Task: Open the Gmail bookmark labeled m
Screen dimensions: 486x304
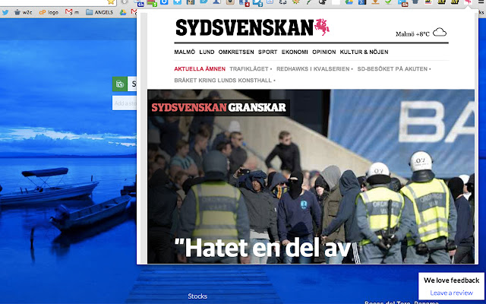Action: [x=72, y=12]
